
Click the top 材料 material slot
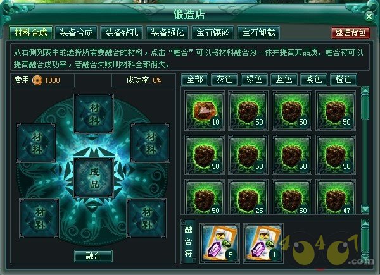click(94, 114)
